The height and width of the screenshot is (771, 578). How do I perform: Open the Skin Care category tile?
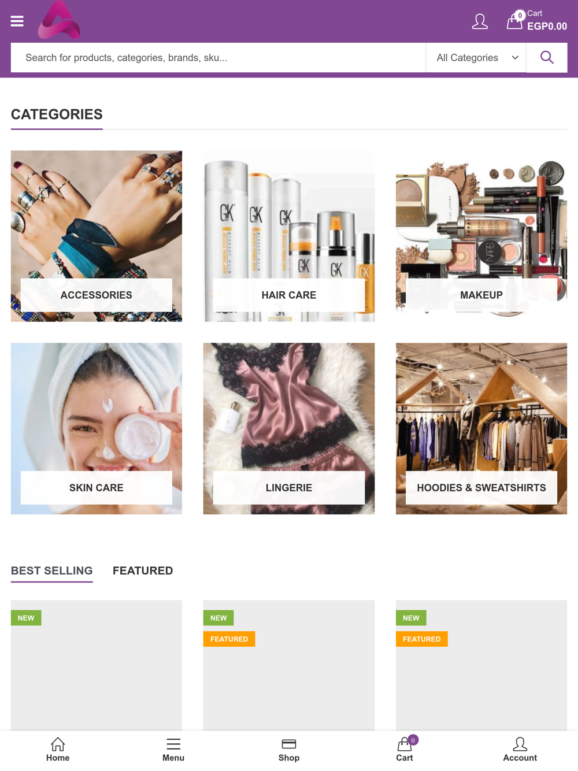pyautogui.click(x=97, y=429)
